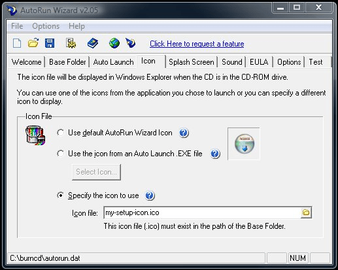Minimize the AutoRun Wizard window
The width and height of the screenshot is (338, 270).
tap(280, 8)
